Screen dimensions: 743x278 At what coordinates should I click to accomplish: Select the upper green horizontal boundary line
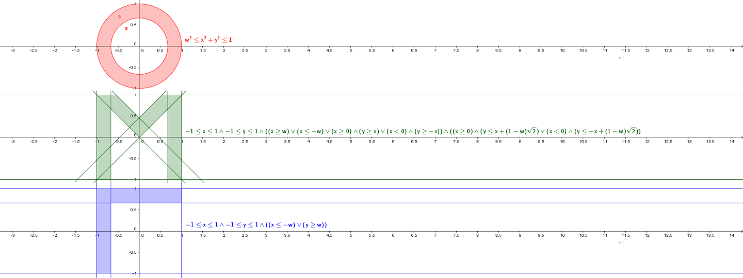(x=413, y=95)
